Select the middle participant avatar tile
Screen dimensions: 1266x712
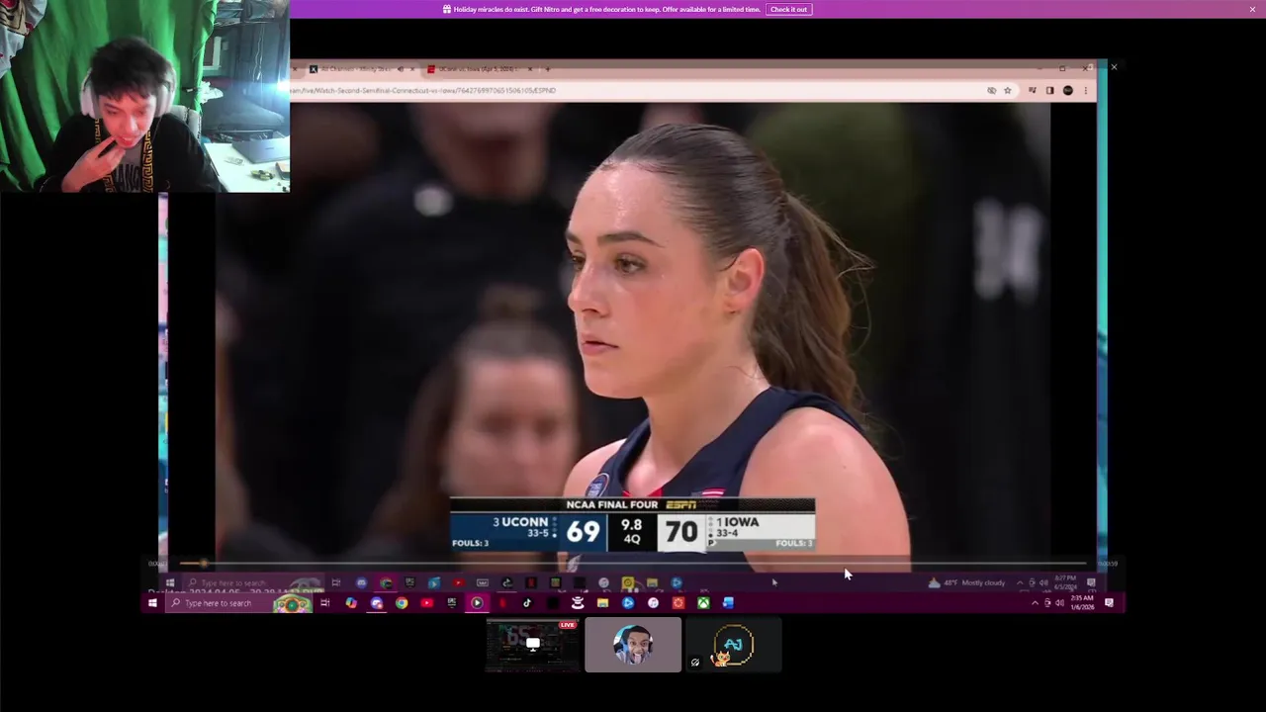point(633,645)
